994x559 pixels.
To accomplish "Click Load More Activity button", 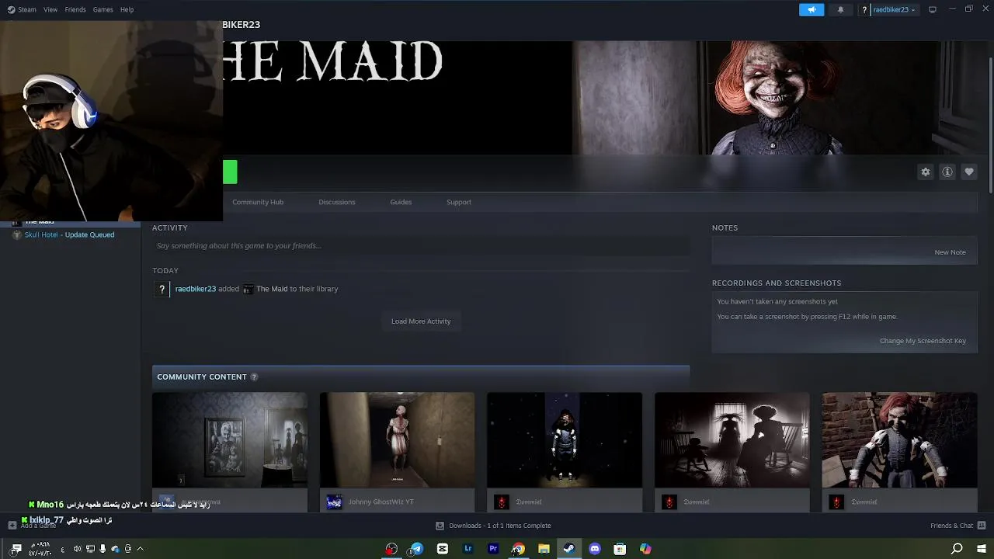I will click(x=421, y=321).
